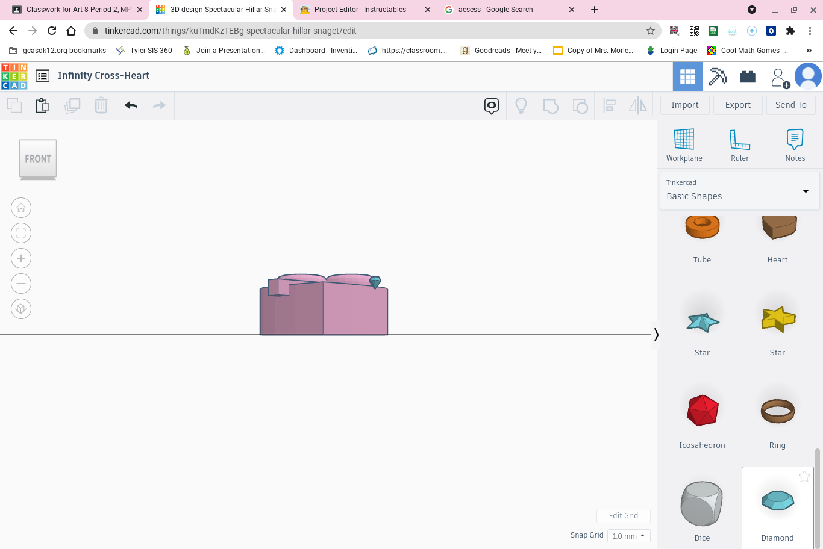Reload the current page
The width and height of the screenshot is (823, 549).
coord(52,31)
